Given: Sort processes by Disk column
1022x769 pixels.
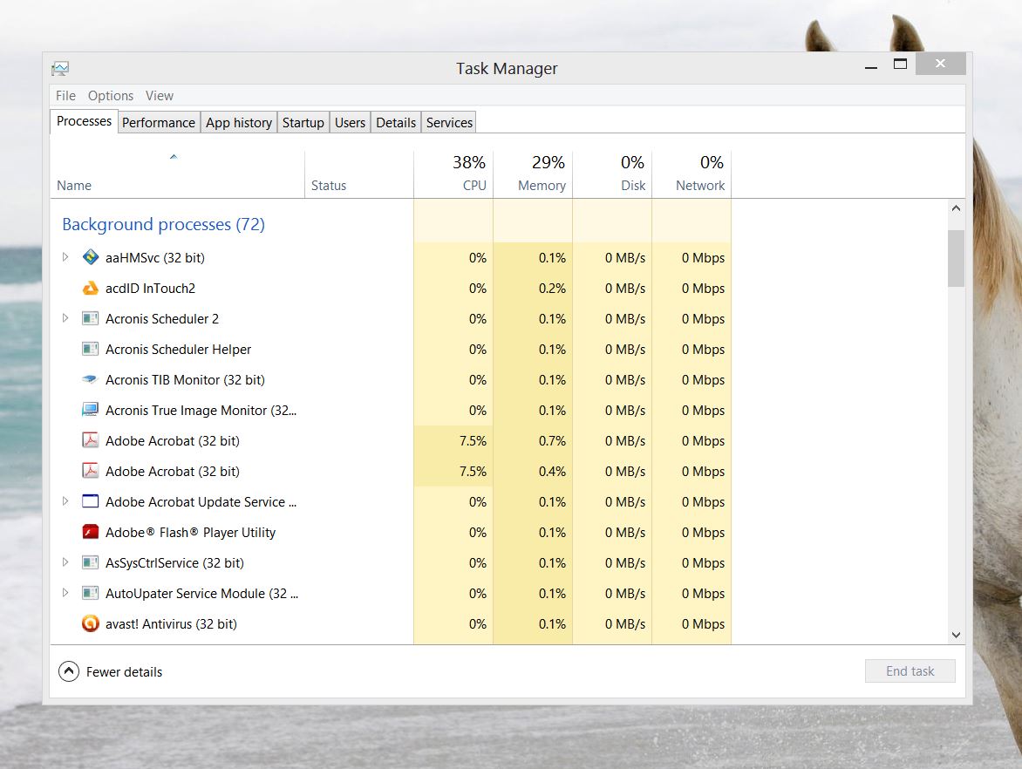Looking at the screenshot, I should [613, 174].
